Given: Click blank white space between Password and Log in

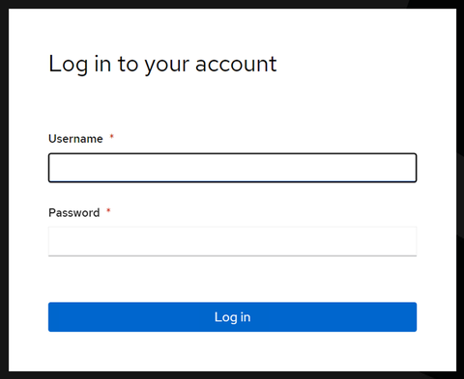Looking at the screenshot, I should pos(232,279).
